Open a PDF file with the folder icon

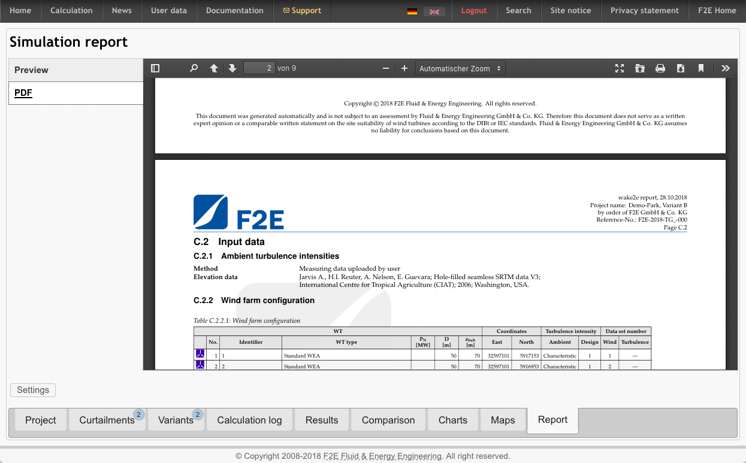(639, 68)
